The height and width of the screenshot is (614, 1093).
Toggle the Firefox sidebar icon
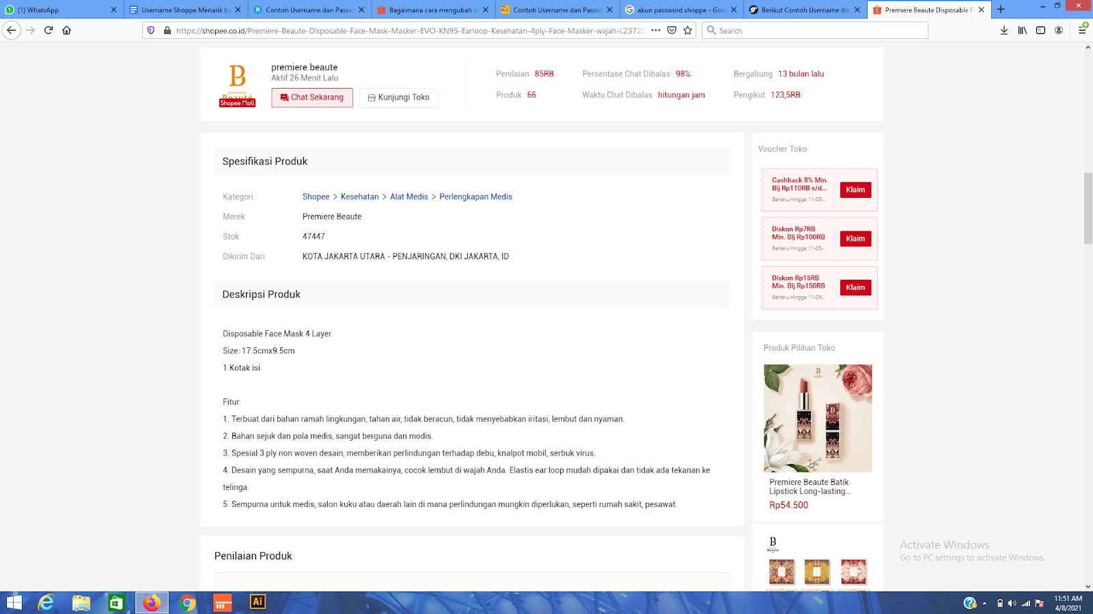pos(1040,30)
